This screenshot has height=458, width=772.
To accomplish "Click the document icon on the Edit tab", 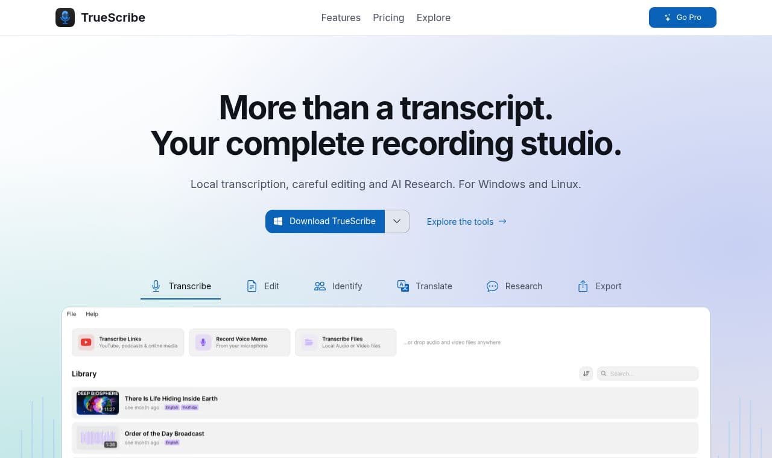I will [x=252, y=286].
